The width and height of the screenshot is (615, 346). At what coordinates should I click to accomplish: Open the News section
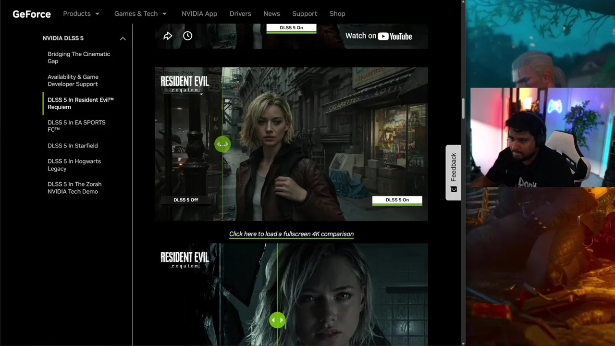click(x=271, y=13)
